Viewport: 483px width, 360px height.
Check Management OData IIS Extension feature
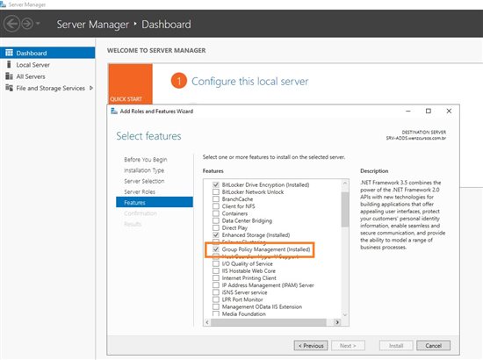tap(216, 306)
